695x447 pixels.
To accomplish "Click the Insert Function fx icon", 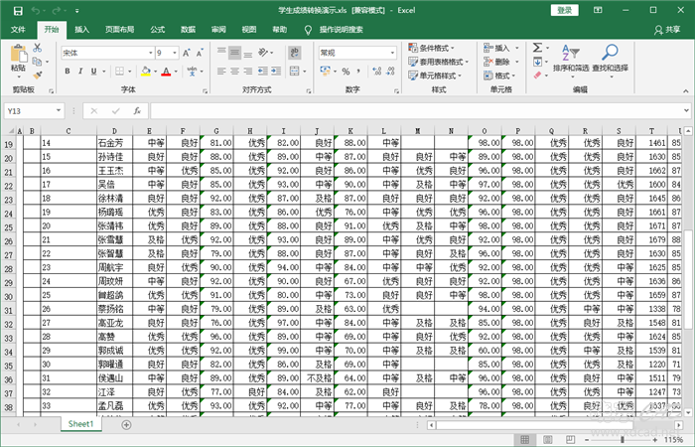I will [x=137, y=111].
